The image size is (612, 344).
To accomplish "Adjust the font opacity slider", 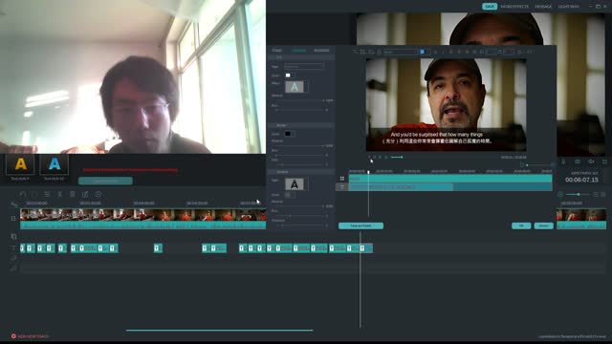I will (x=300, y=100).
